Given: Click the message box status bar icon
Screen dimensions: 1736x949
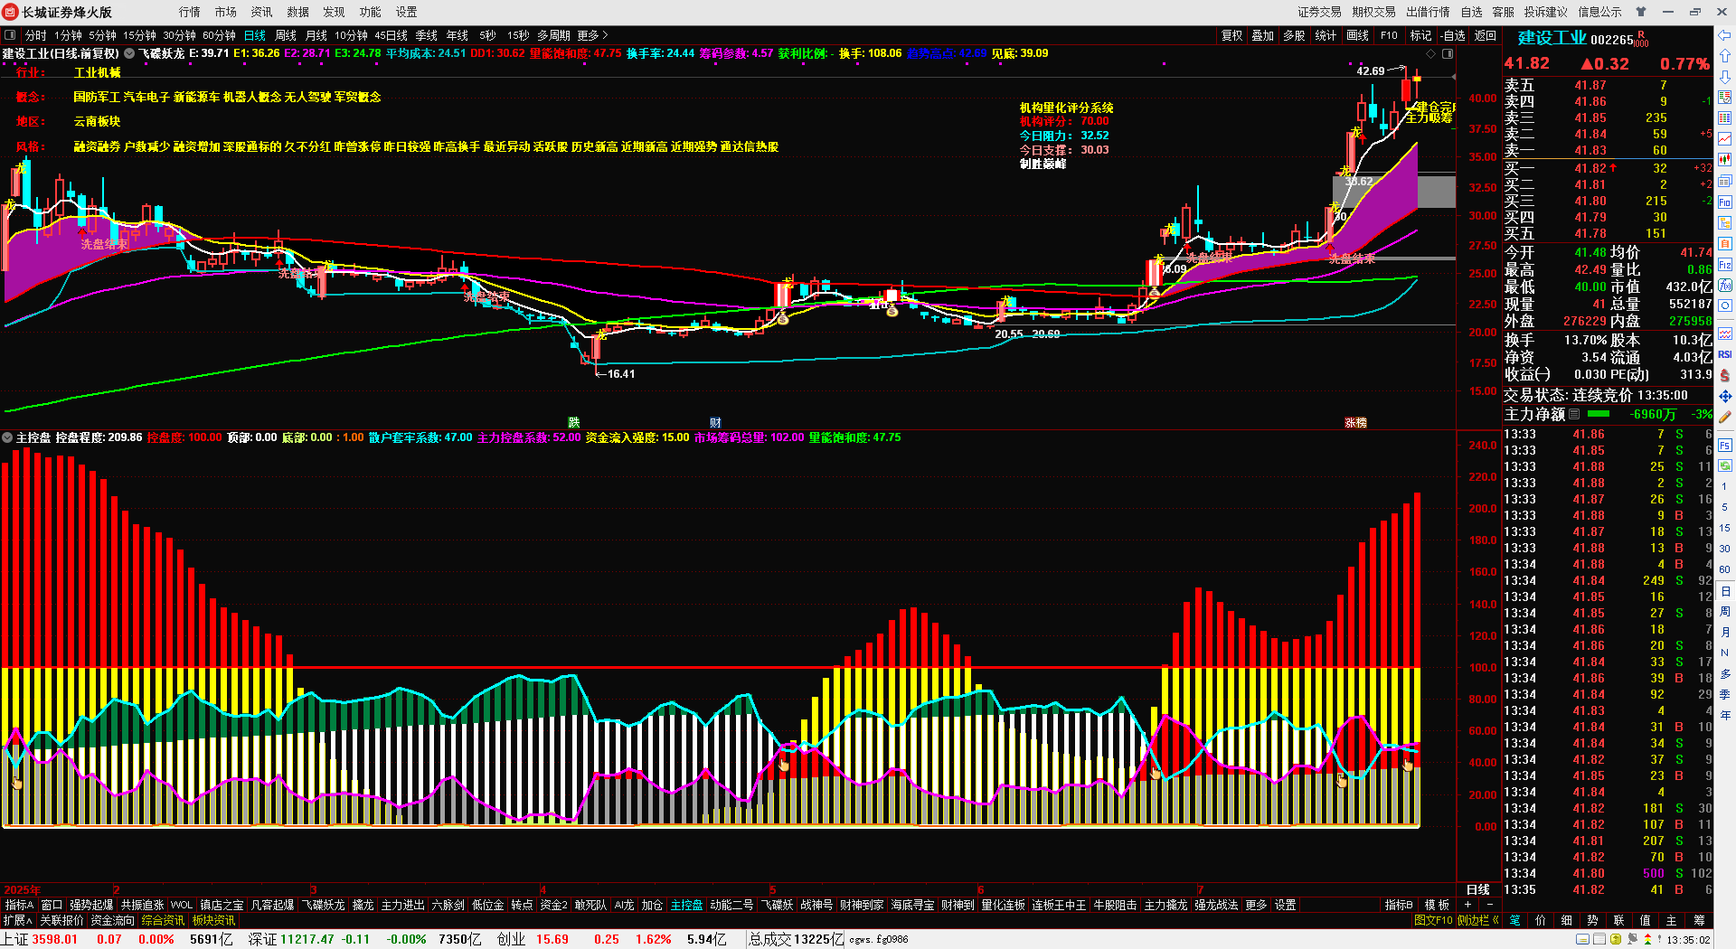Looking at the screenshot, I should tap(1581, 940).
